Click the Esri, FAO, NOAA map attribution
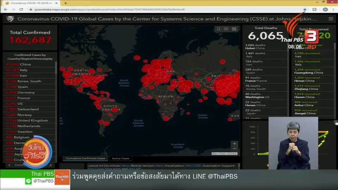The height and width of the screenshot is (190, 338). click(224, 154)
